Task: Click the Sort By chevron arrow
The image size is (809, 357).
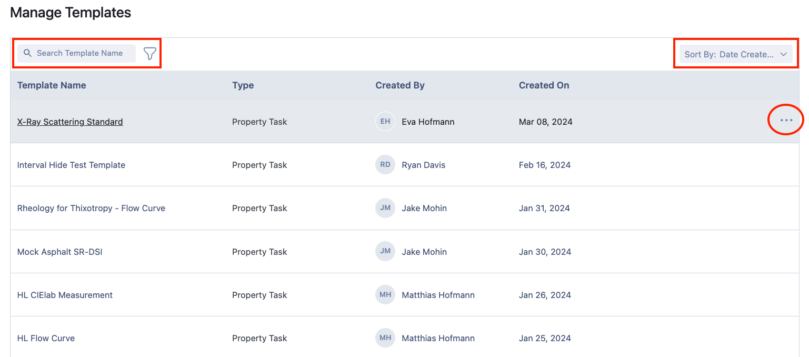Action: 783,54
